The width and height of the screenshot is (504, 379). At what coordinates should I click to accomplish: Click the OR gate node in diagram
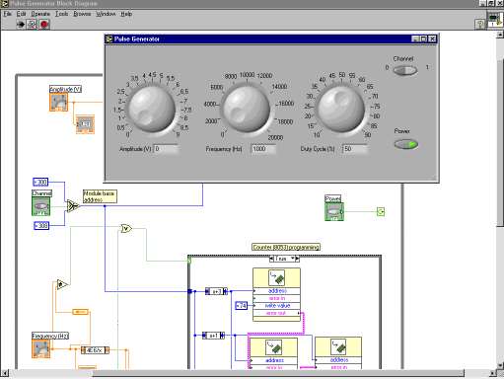click(x=126, y=228)
